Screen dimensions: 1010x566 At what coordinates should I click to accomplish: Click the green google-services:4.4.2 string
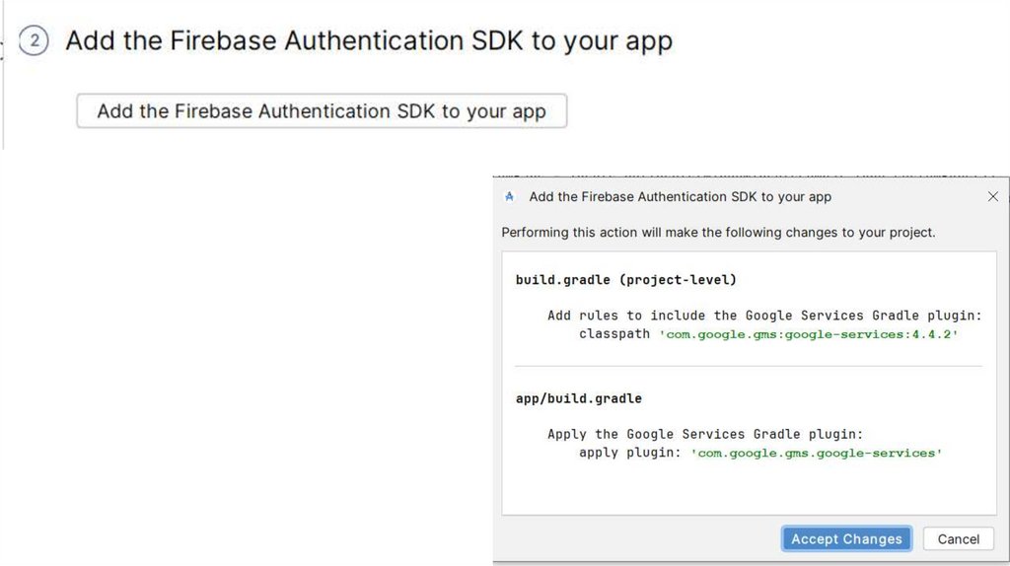coord(809,334)
